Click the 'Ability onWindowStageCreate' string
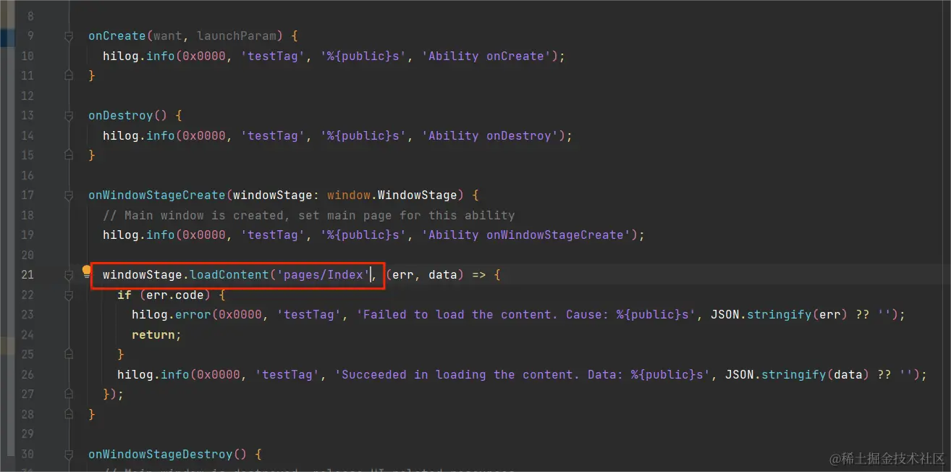Viewport: 951px width, 472px height. pos(526,235)
